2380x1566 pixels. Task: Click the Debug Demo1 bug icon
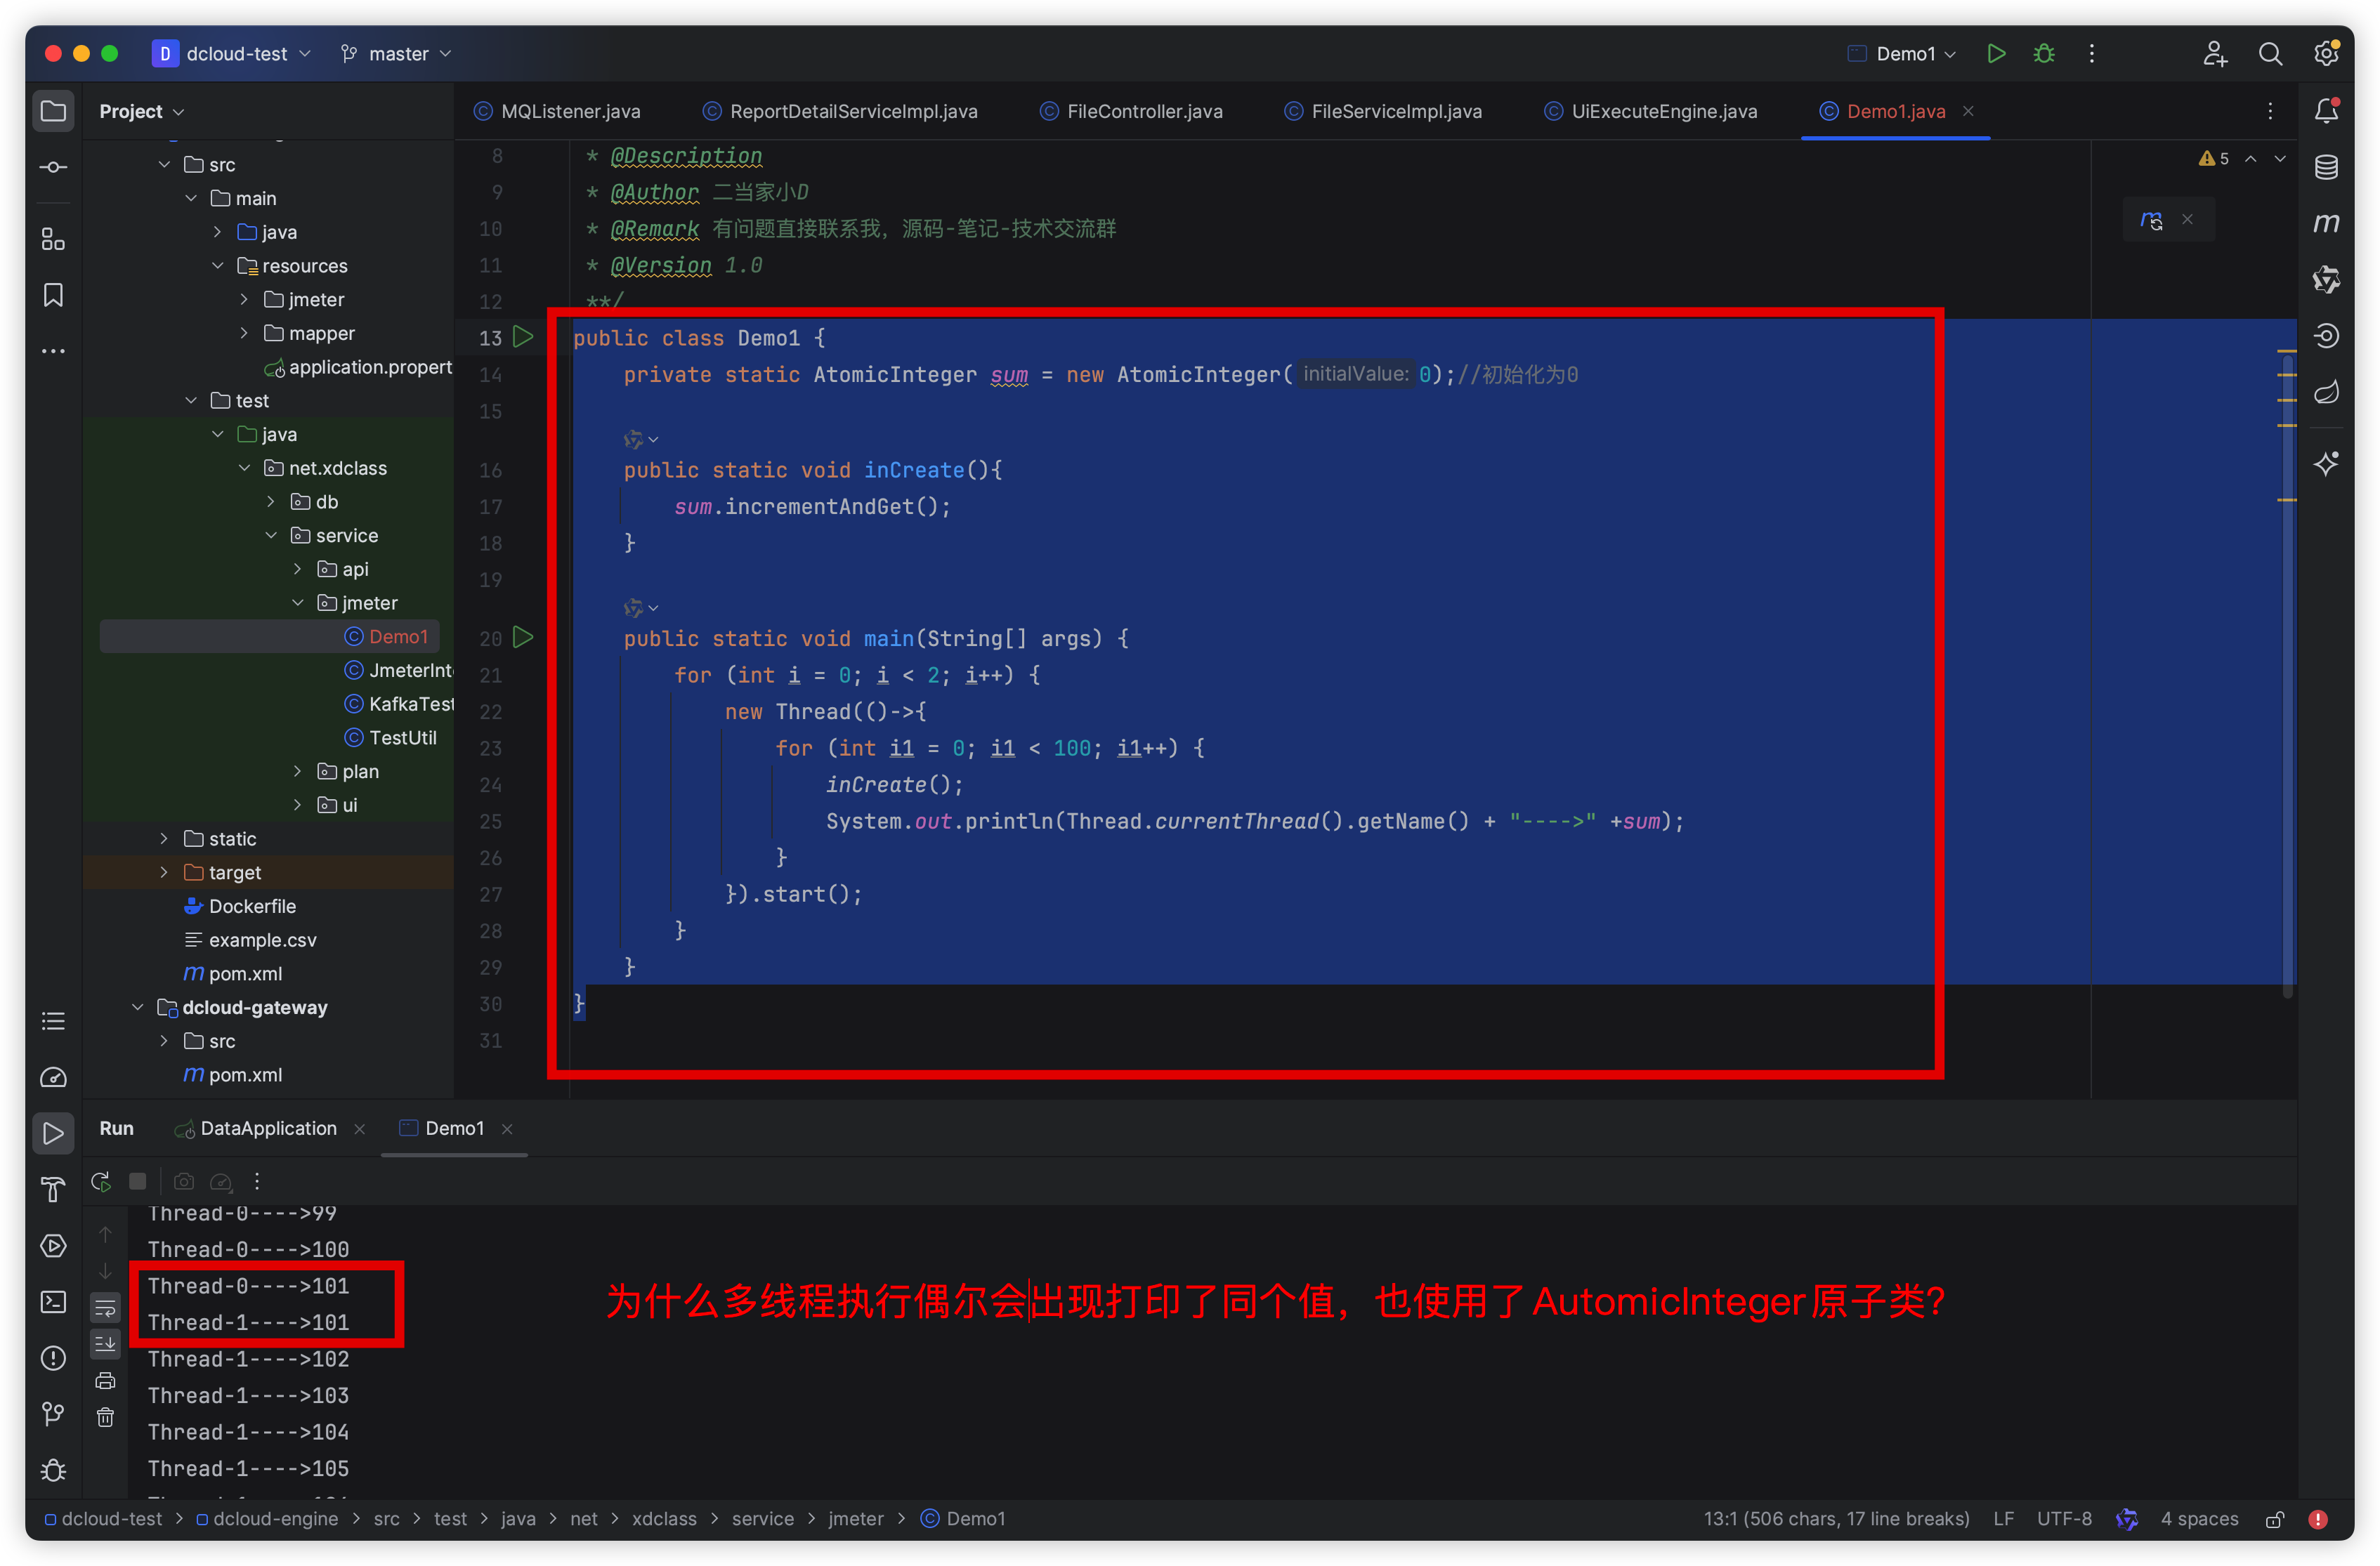2044,54
